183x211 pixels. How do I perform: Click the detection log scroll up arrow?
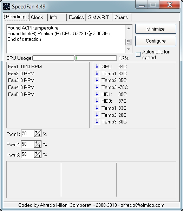(129, 28)
